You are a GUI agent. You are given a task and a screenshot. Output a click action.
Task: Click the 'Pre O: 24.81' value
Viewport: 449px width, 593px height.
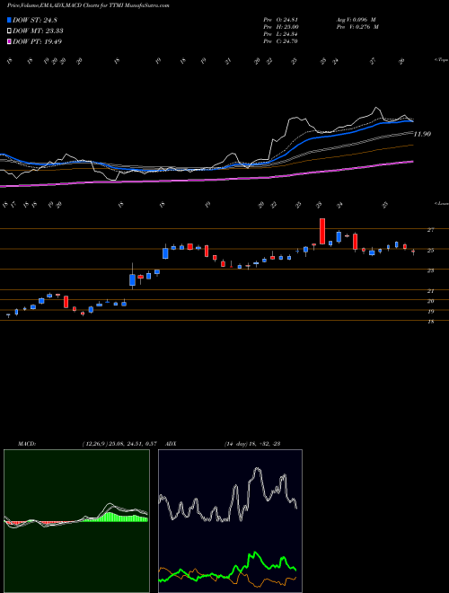coord(281,20)
